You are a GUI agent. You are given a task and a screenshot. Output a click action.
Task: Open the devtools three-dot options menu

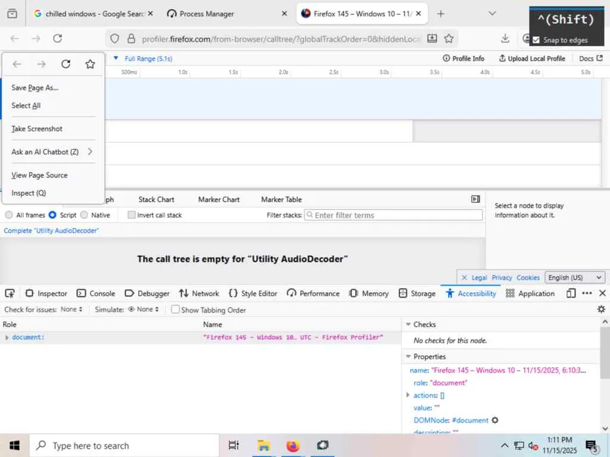point(587,293)
